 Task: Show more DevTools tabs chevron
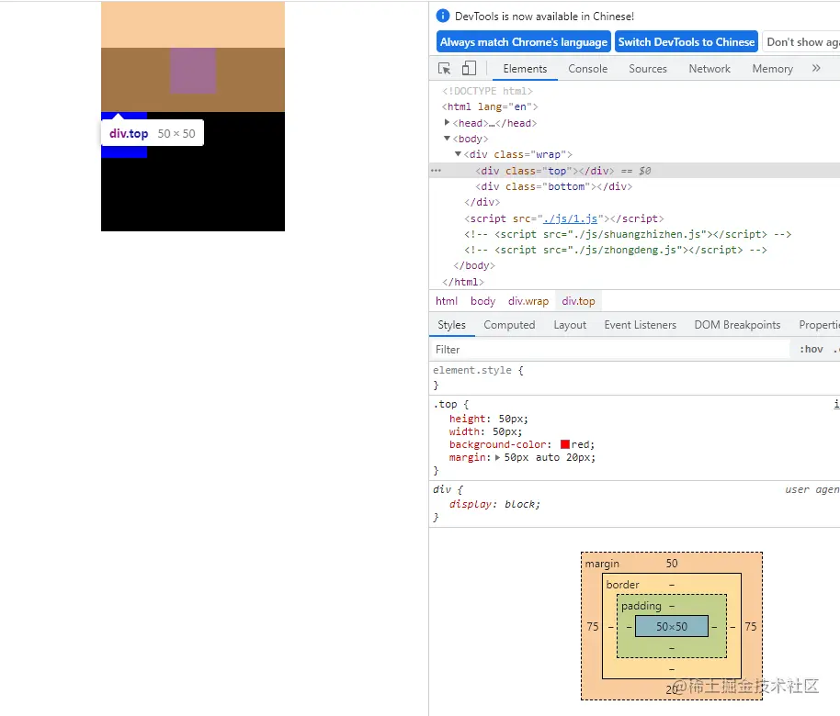(x=816, y=68)
